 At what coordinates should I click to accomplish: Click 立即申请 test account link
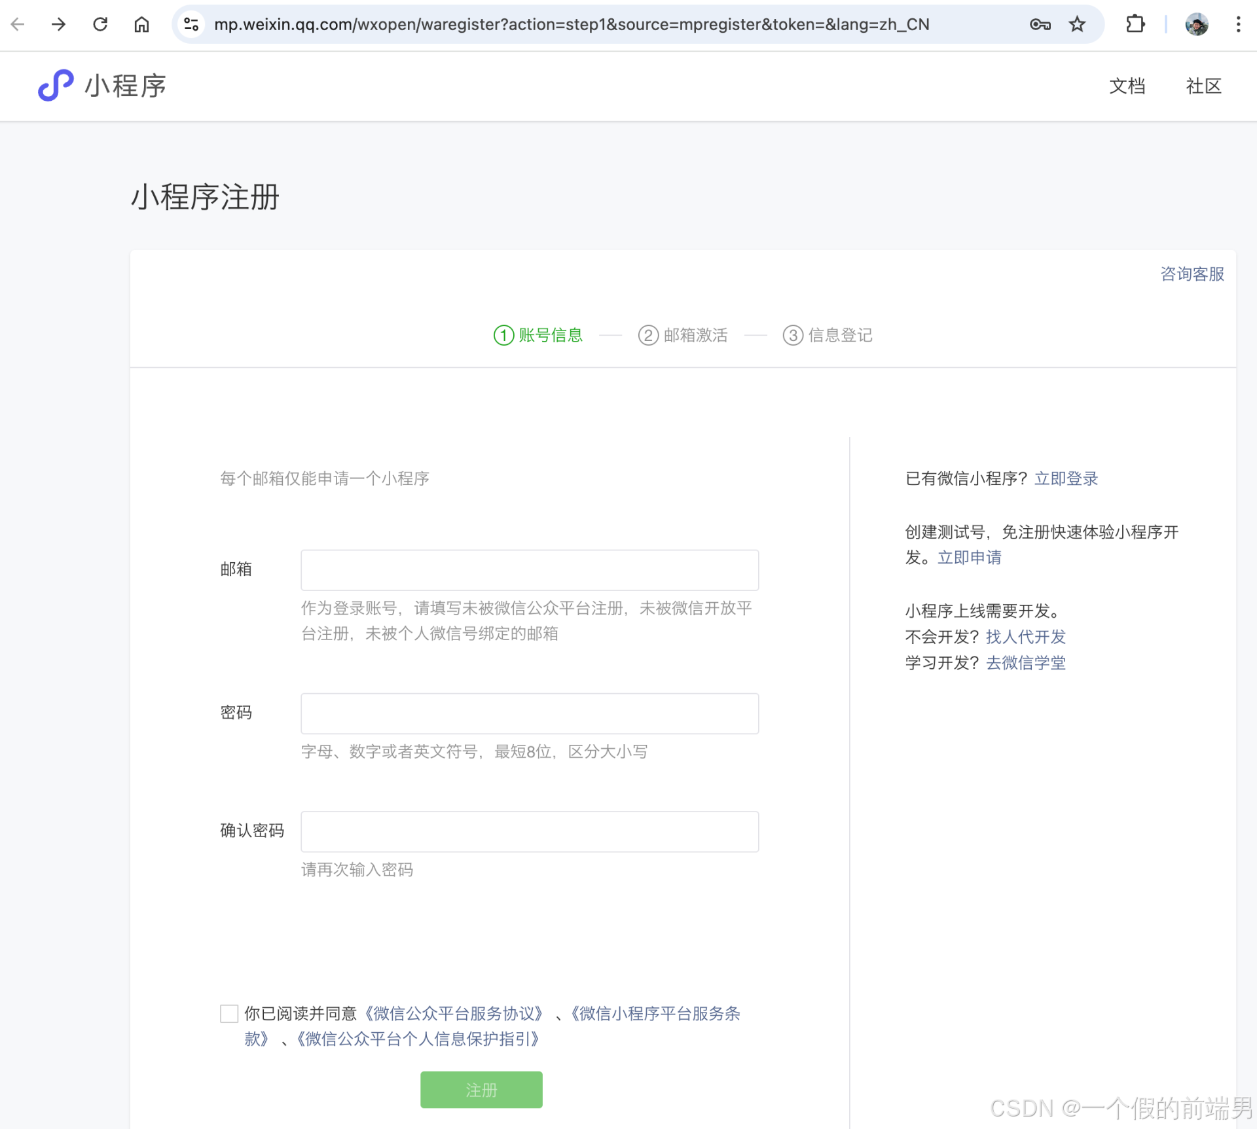click(970, 558)
